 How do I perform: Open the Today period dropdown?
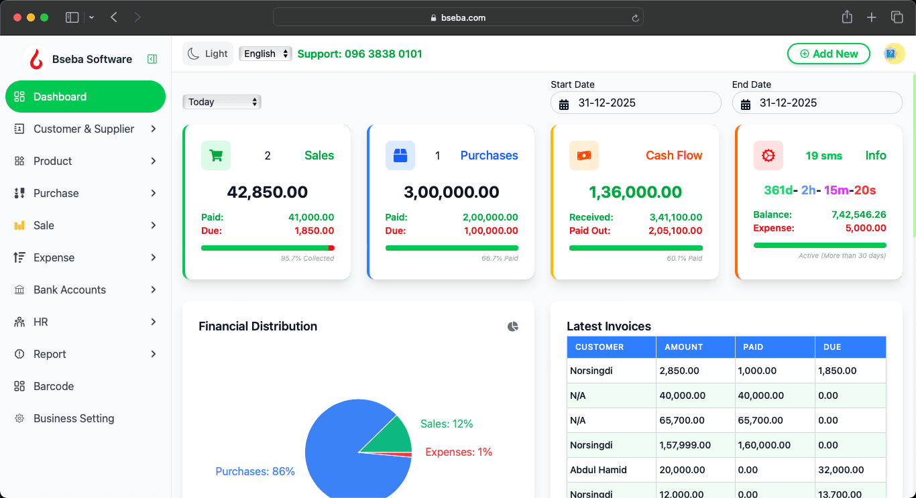click(221, 102)
